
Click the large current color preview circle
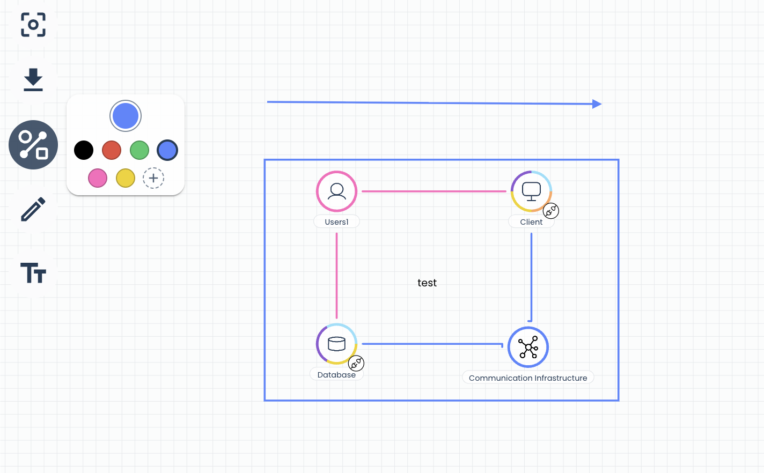pos(126,116)
